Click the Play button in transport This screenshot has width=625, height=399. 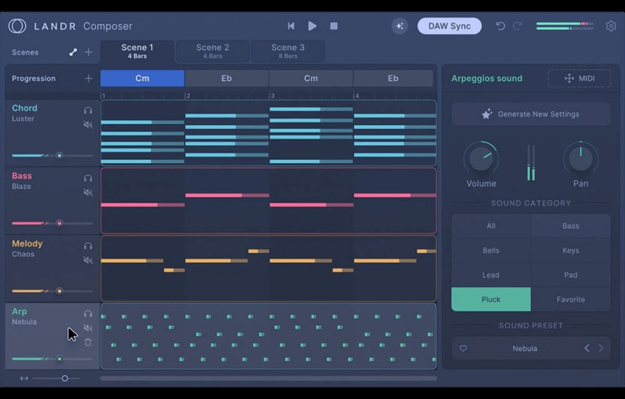point(312,26)
